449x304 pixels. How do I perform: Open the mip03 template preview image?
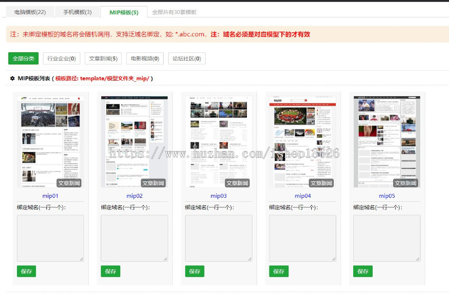pos(219,142)
